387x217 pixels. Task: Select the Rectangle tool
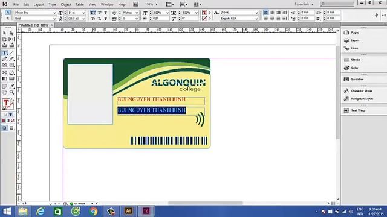(x=11, y=65)
